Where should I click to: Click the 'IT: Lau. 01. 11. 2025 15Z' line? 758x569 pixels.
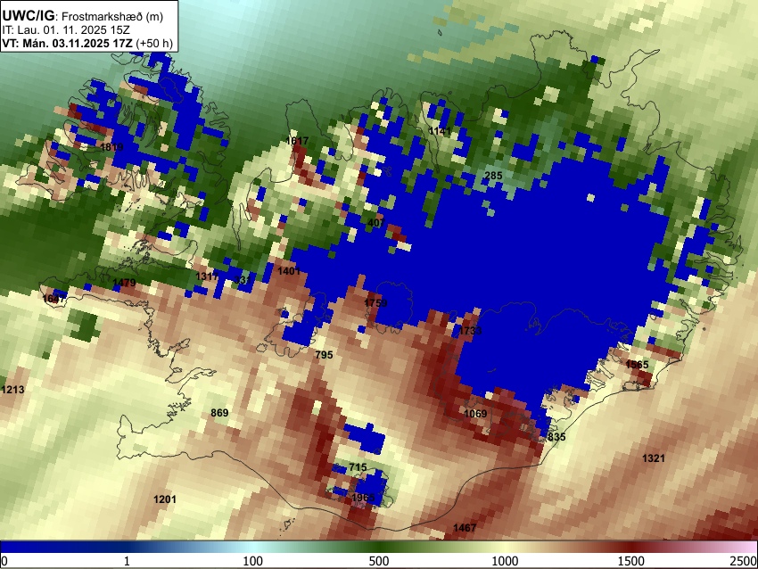pyautogui.click(x=66, y=30)
